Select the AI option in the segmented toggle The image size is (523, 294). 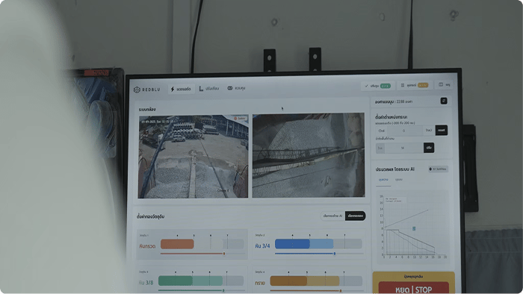[332, 216]
